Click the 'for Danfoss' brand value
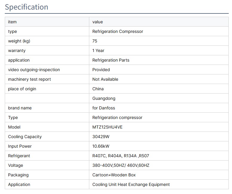Screen dimensions: 232x194 tap(104, 108)
